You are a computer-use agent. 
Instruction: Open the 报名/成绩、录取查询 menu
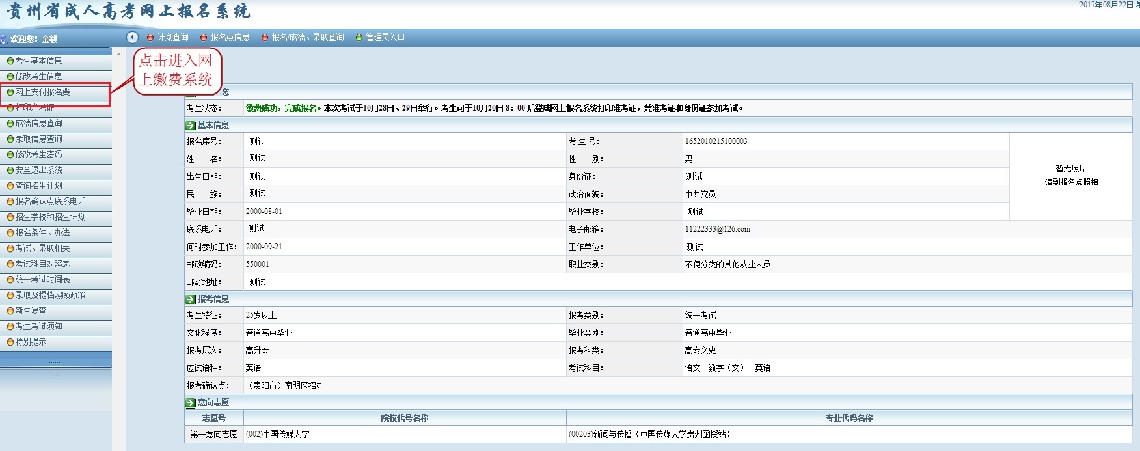tap(307, 38)
